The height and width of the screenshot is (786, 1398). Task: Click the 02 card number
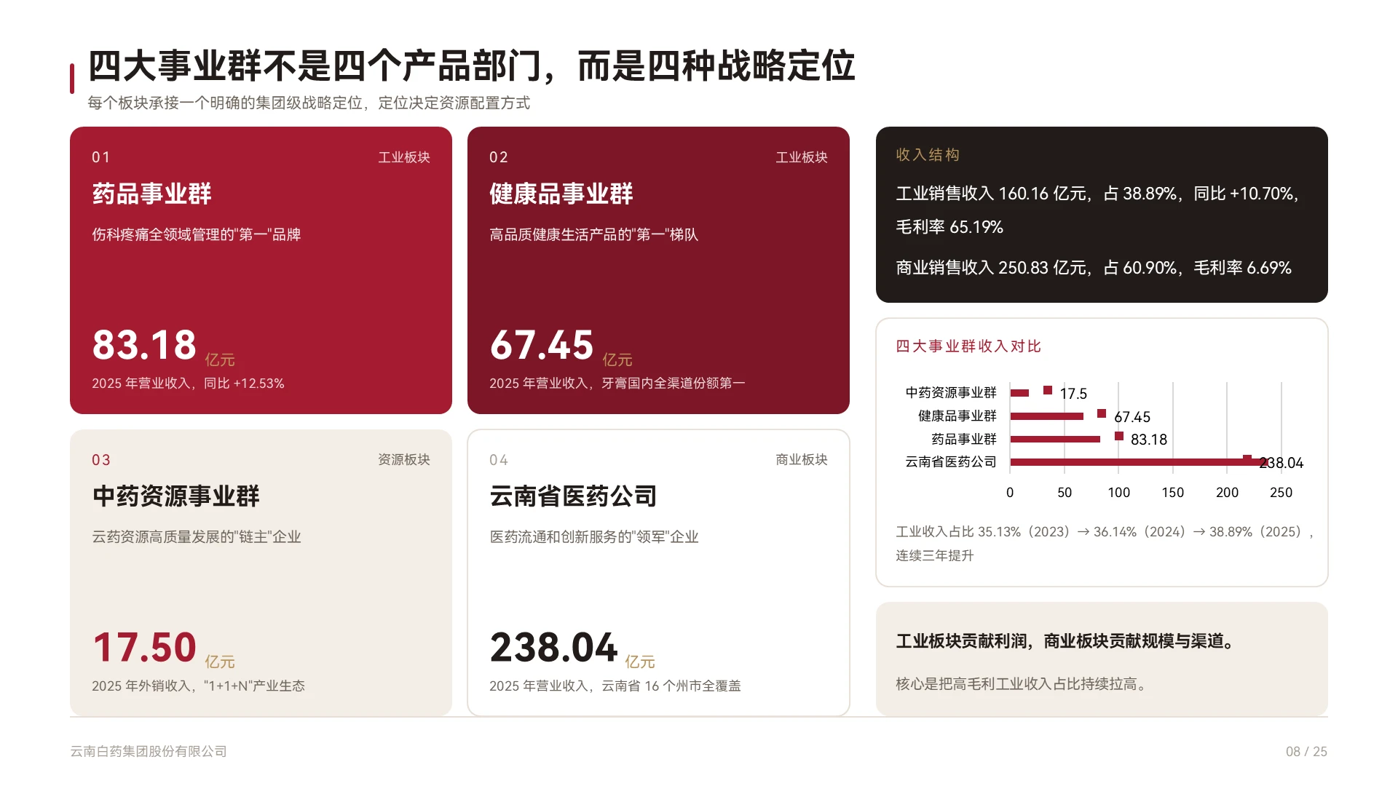[499, 157]
